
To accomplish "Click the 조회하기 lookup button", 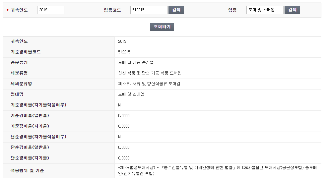I will [162, 27].
